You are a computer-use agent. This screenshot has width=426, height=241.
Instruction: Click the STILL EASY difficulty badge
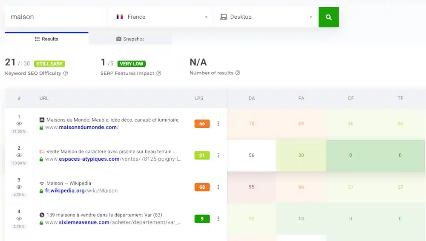point(49,64)
